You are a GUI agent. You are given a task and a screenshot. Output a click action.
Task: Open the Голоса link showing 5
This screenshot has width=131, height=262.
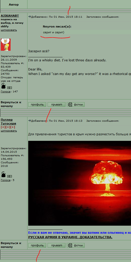[x=5, y=180]
